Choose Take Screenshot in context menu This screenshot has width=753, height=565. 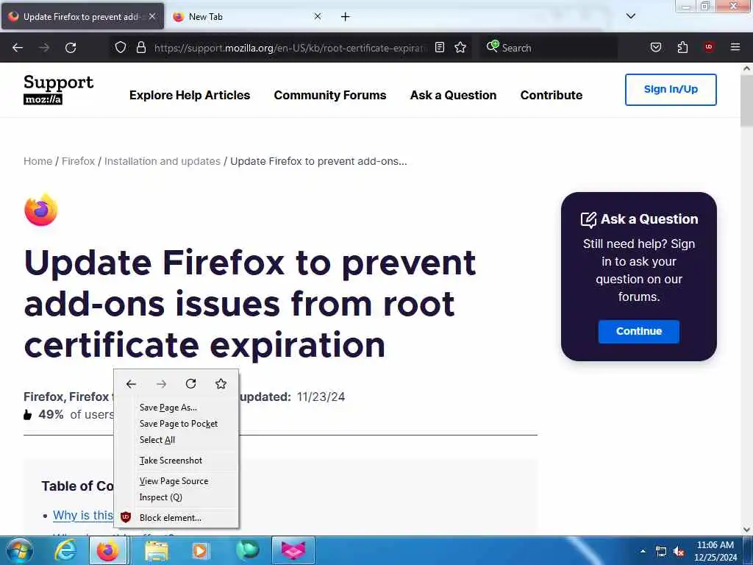tap(176, 461)
